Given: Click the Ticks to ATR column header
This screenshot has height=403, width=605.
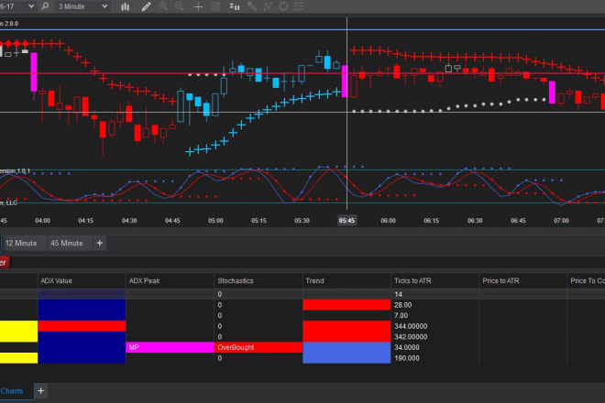Looking at the screenshot, I should click(x=434, y=281).
